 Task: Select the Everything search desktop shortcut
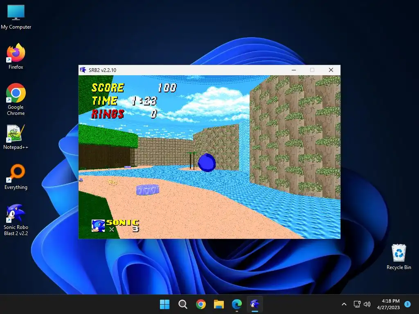coord(16,177)
